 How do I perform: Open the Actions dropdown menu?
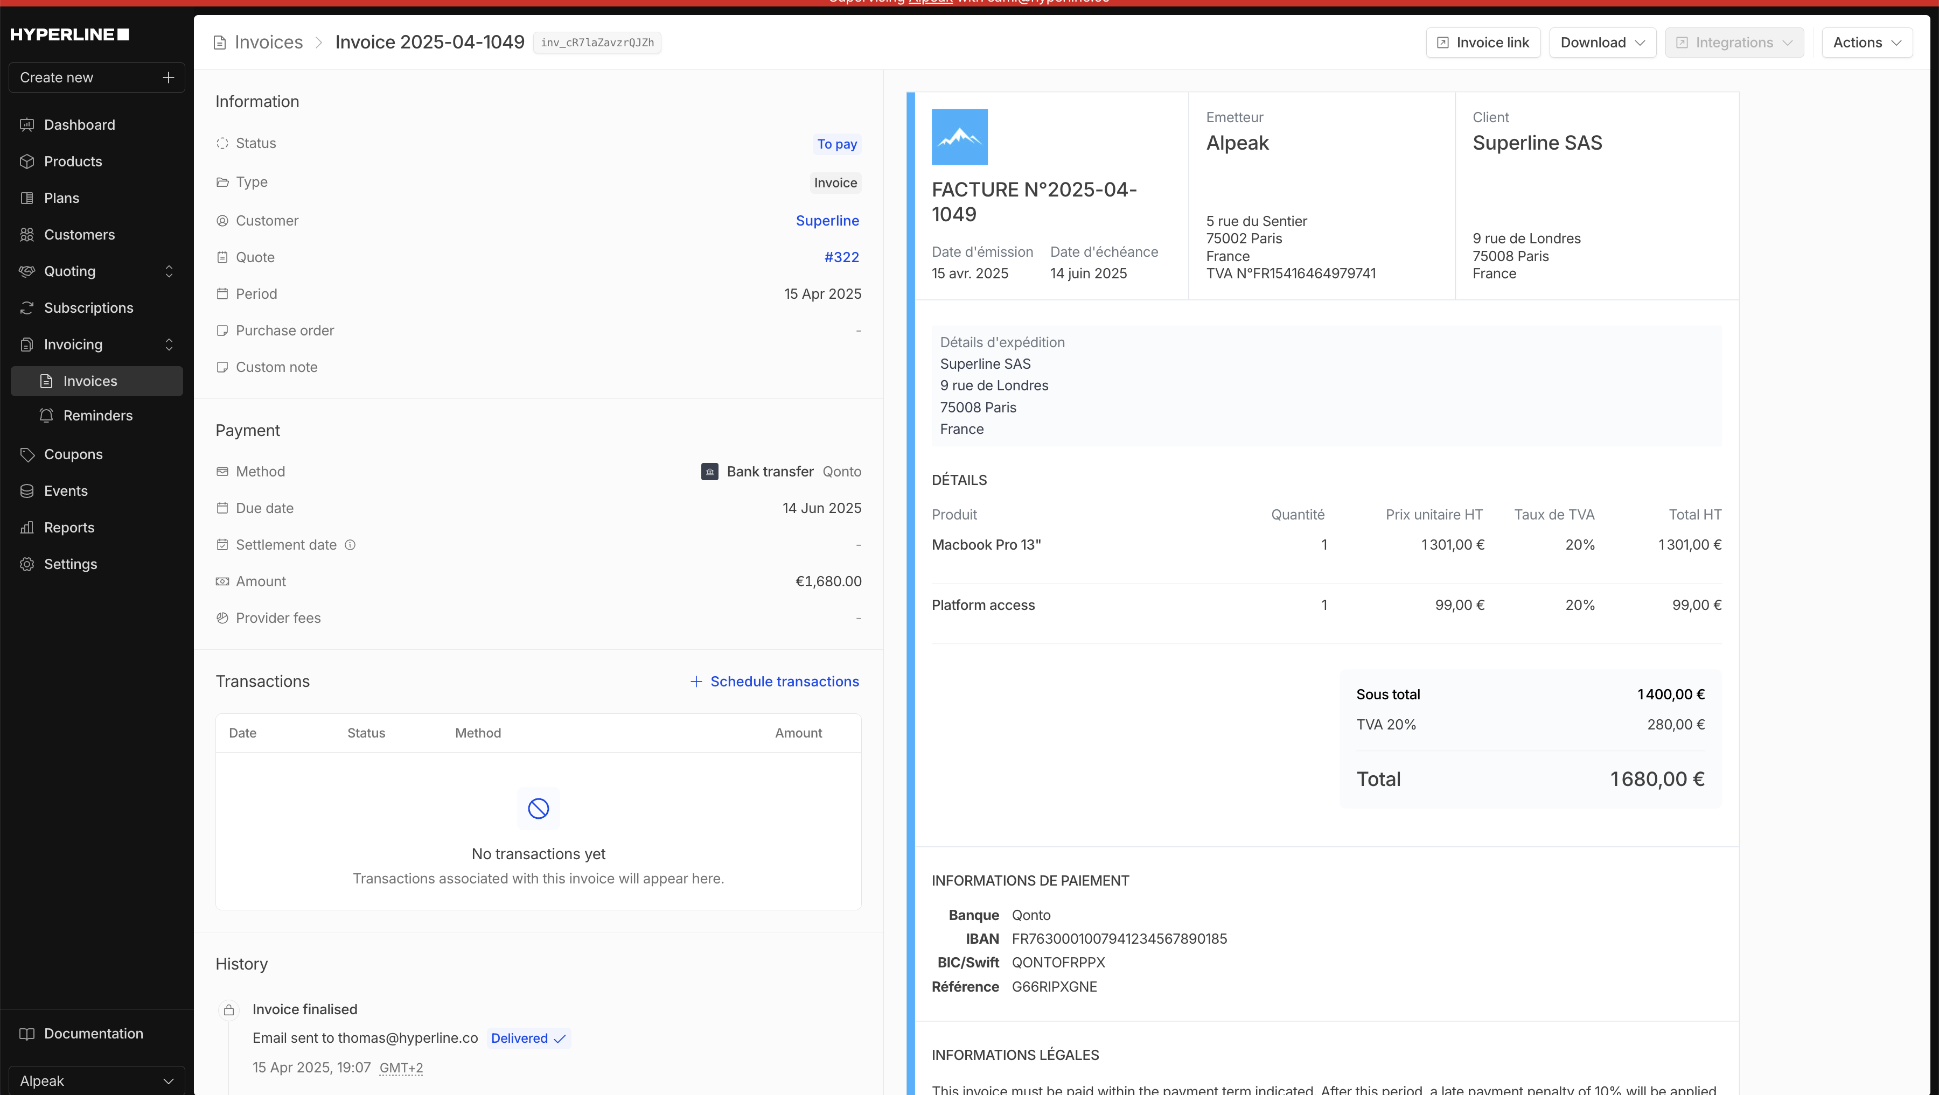click(x=1867, y=43)
